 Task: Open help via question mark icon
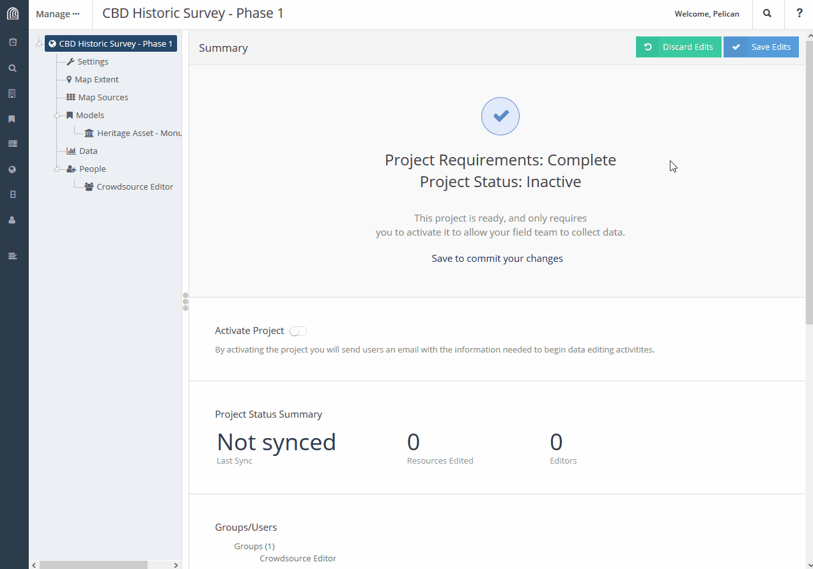click(799, 13)
